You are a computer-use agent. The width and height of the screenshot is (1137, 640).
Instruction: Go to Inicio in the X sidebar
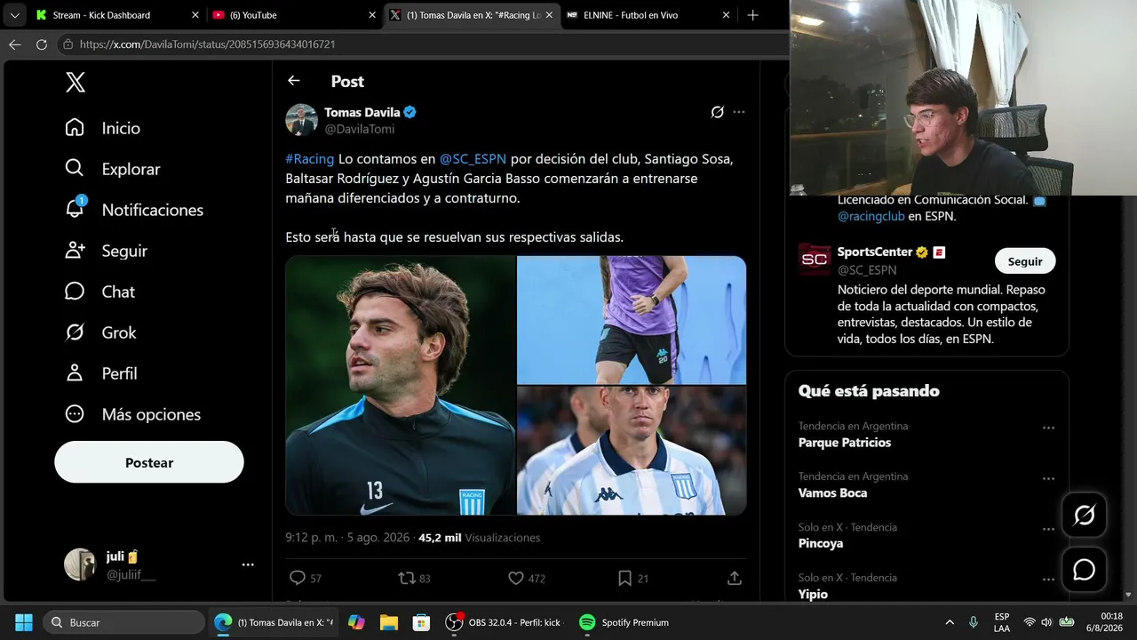(103, 128)
